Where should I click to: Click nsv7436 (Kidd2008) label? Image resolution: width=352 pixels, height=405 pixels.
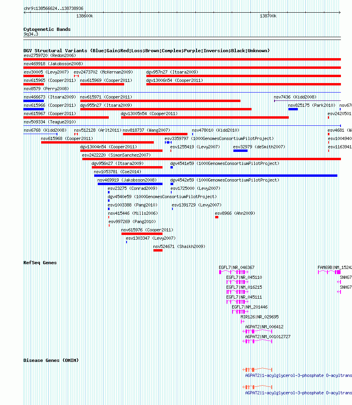pos(295,97)
